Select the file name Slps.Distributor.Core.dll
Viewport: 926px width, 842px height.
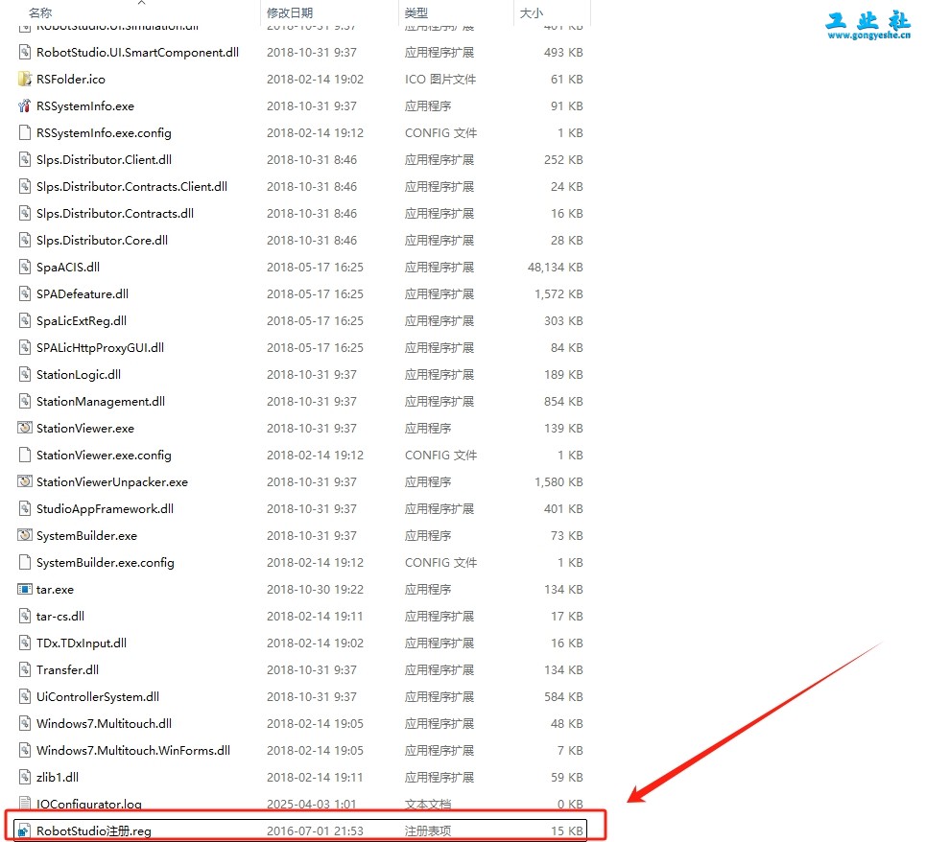(x=102, y=240)
